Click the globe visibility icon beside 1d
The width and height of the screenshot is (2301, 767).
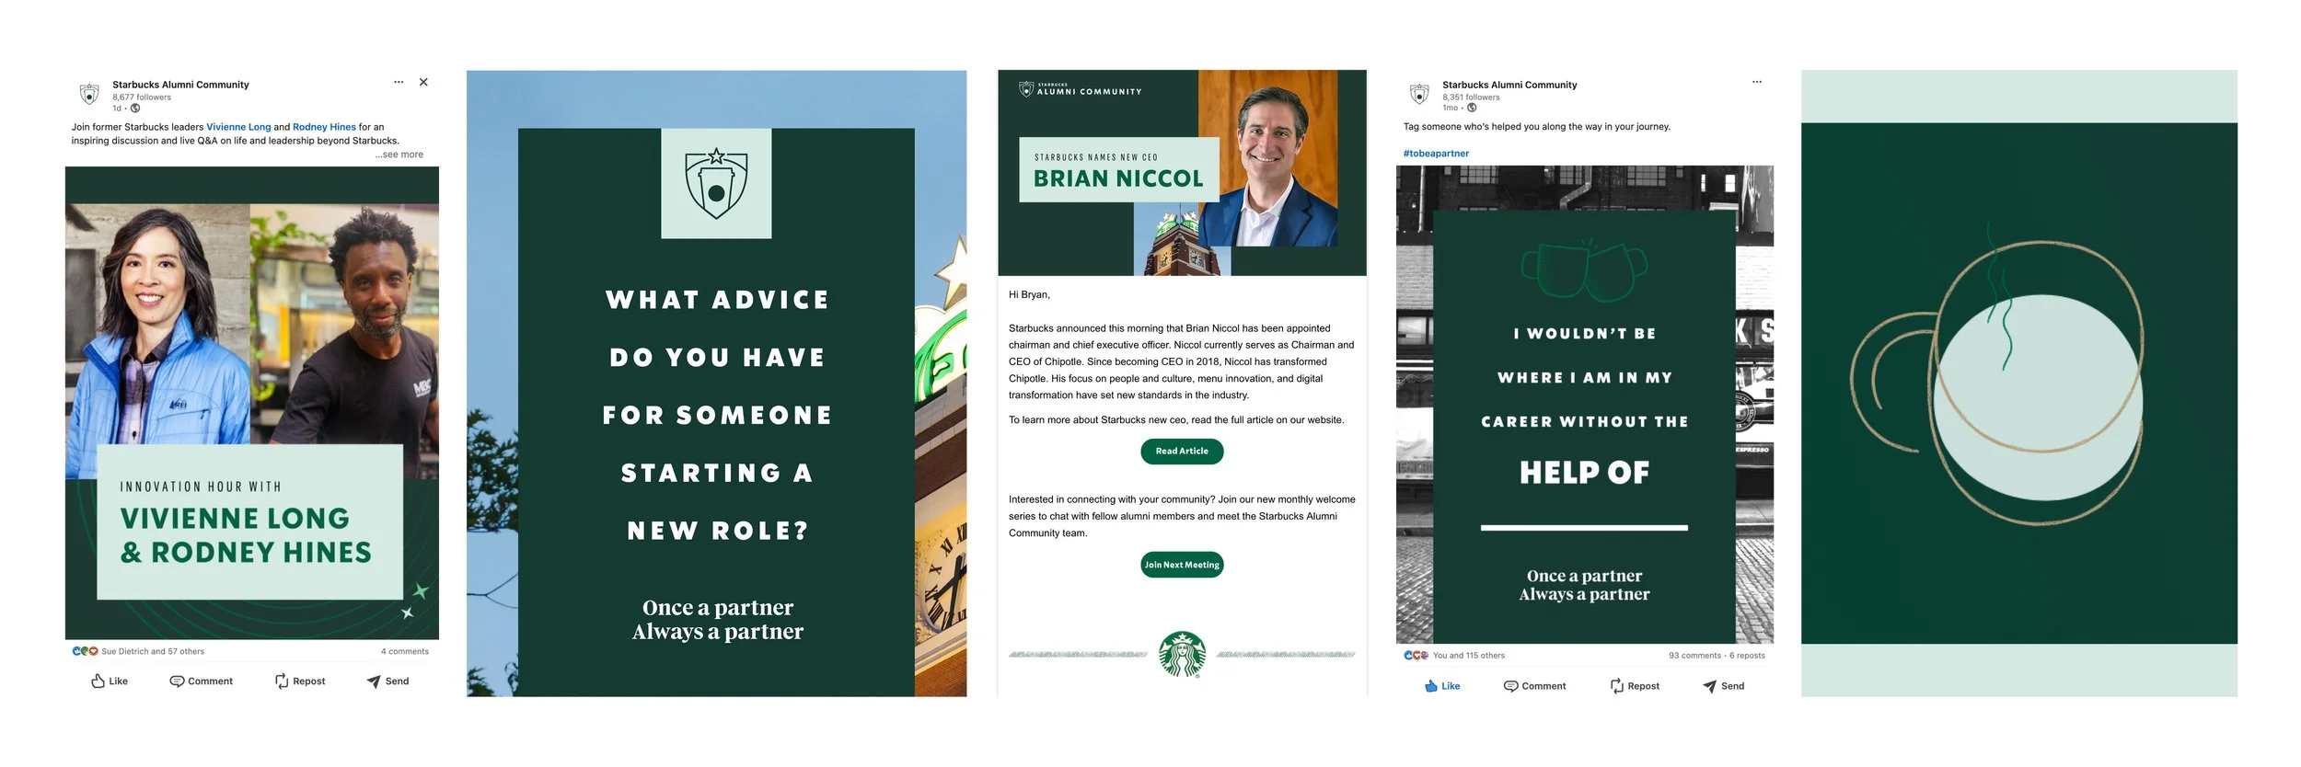coord(135,109)
